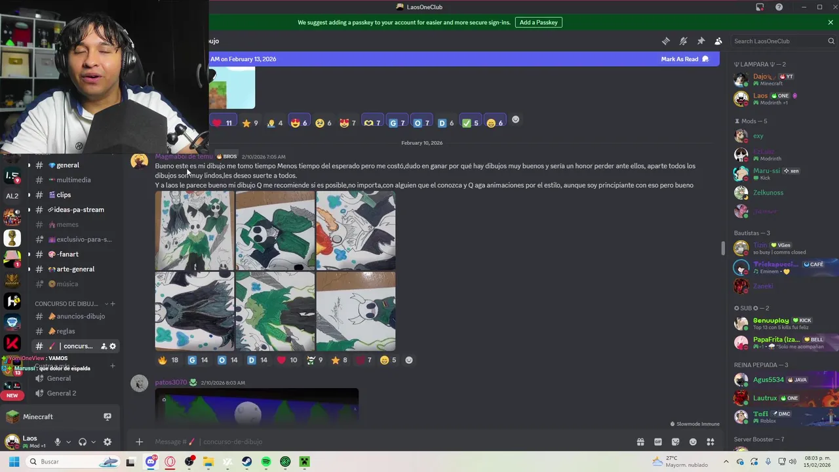Open User Settings gear icon

[107, 442]
